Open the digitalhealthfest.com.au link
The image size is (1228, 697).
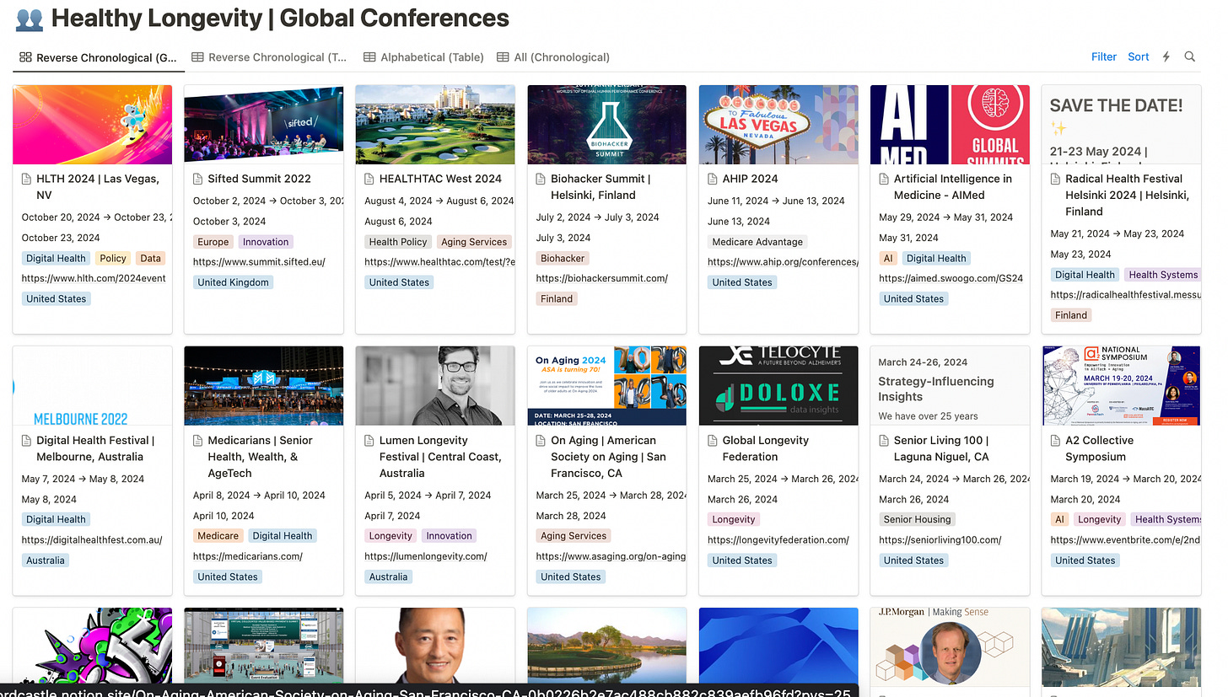[92, 539]
